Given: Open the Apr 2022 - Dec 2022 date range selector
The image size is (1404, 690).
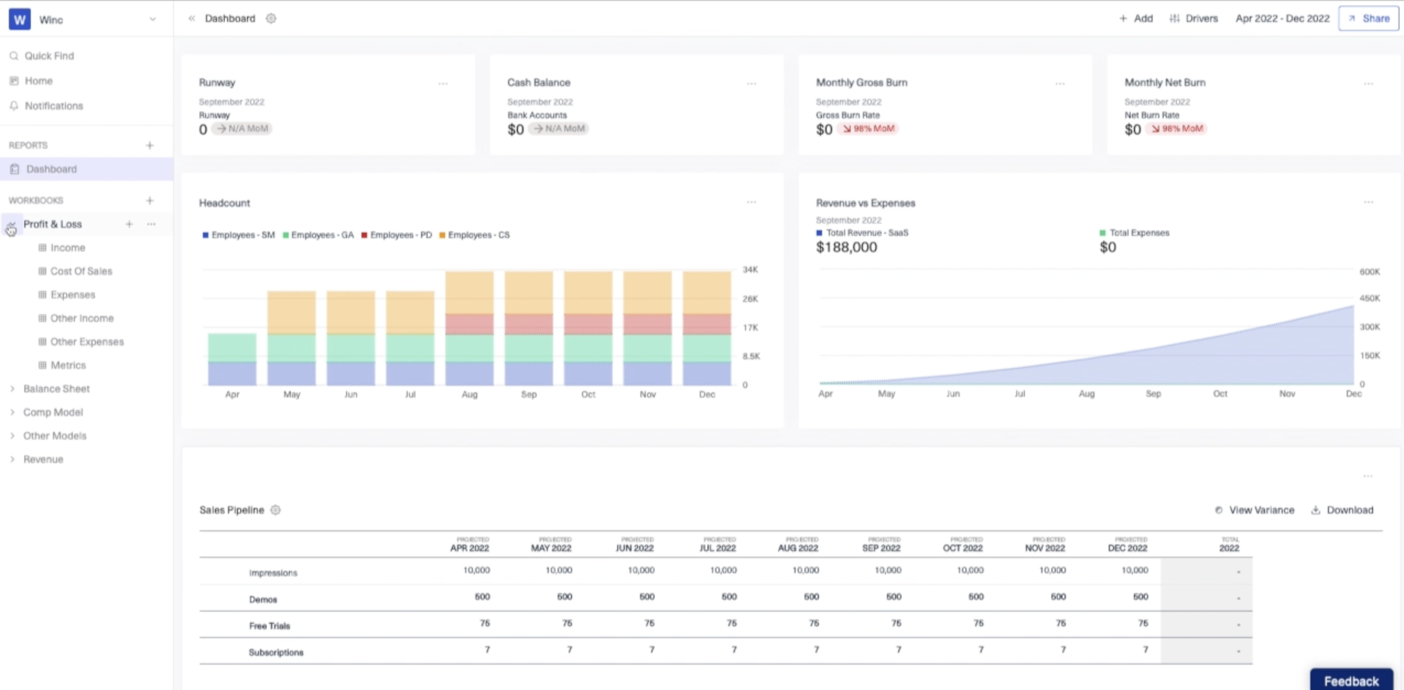Looking at the screenshot, I should tap(1282, 18).
